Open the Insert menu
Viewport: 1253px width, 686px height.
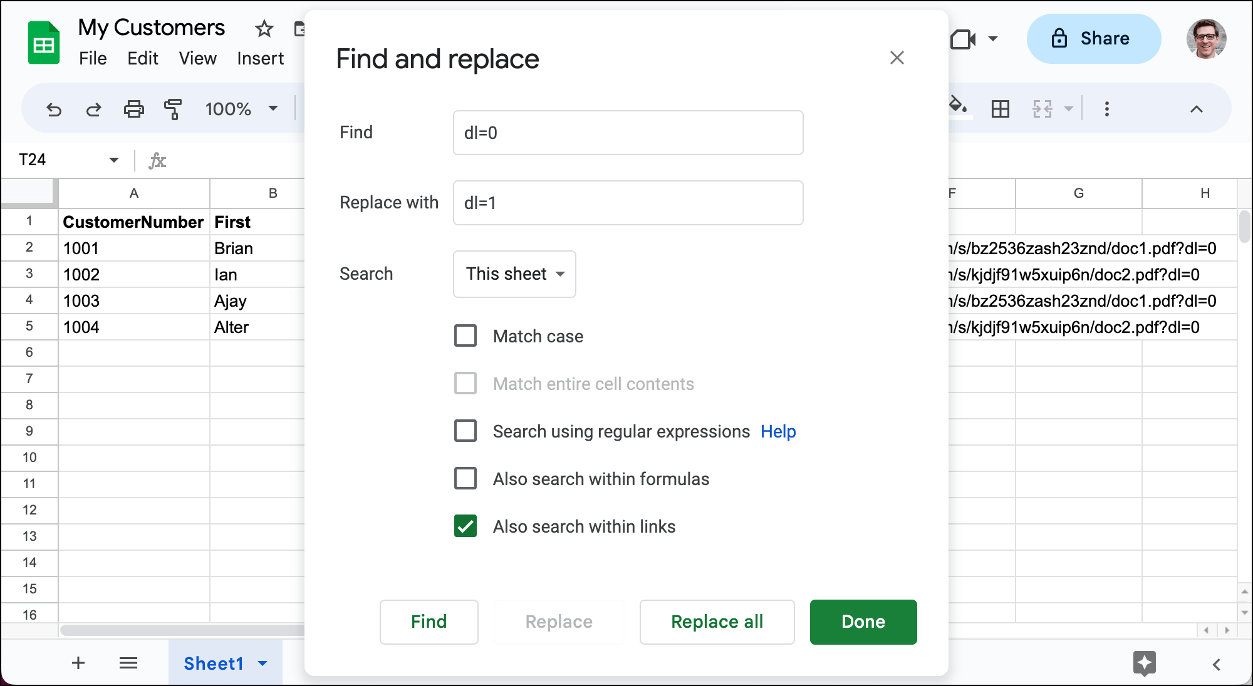click(x=261, y=58)
